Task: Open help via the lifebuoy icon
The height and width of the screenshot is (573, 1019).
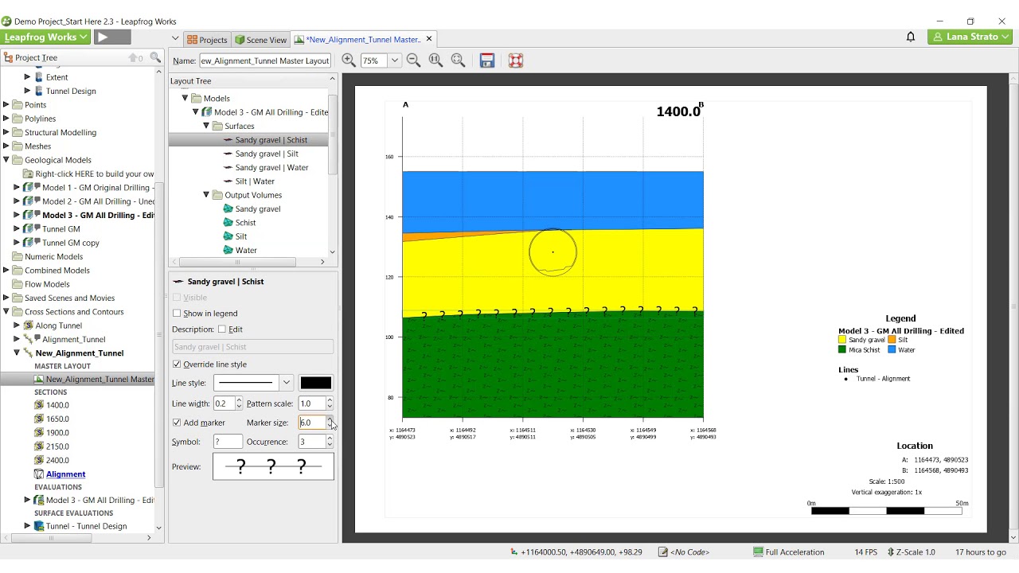Action: 516,60
